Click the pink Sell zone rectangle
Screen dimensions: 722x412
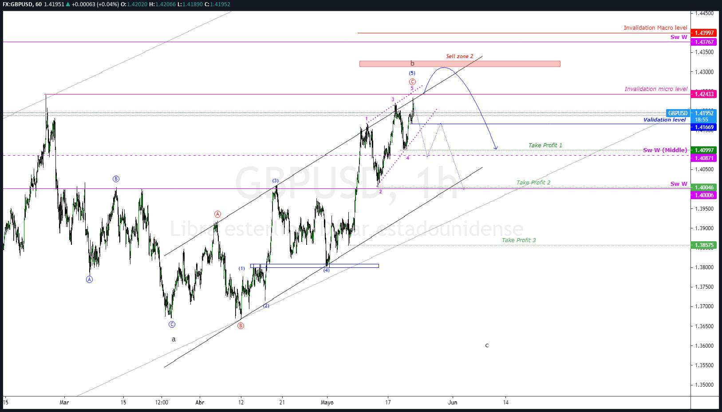coord(460,64)
